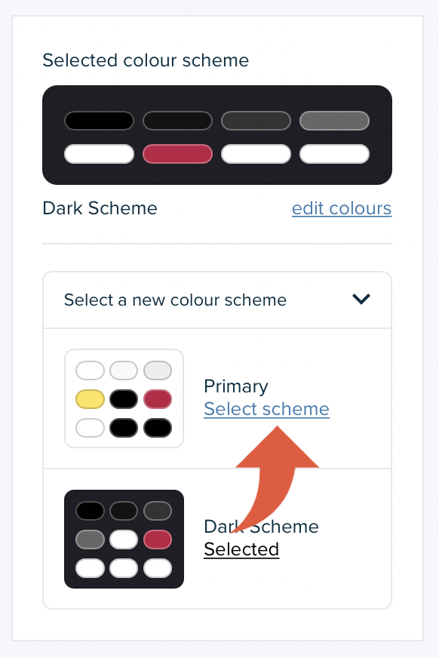Click the large selected colour scheme preview

pyautogui.click(x=217, y=135)
